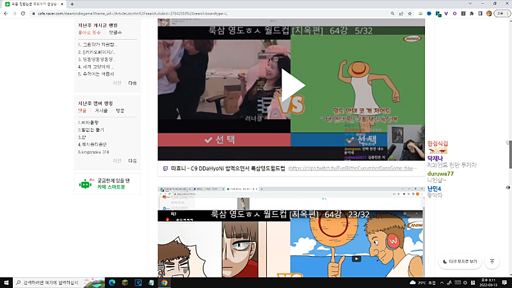The width and height of the screenshot is (512, 288).
Task: Go to 다음 page of post ranking
Action: [132, 83]
